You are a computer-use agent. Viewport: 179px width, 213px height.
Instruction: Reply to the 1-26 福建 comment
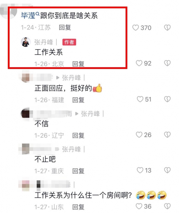pos(78,100)
